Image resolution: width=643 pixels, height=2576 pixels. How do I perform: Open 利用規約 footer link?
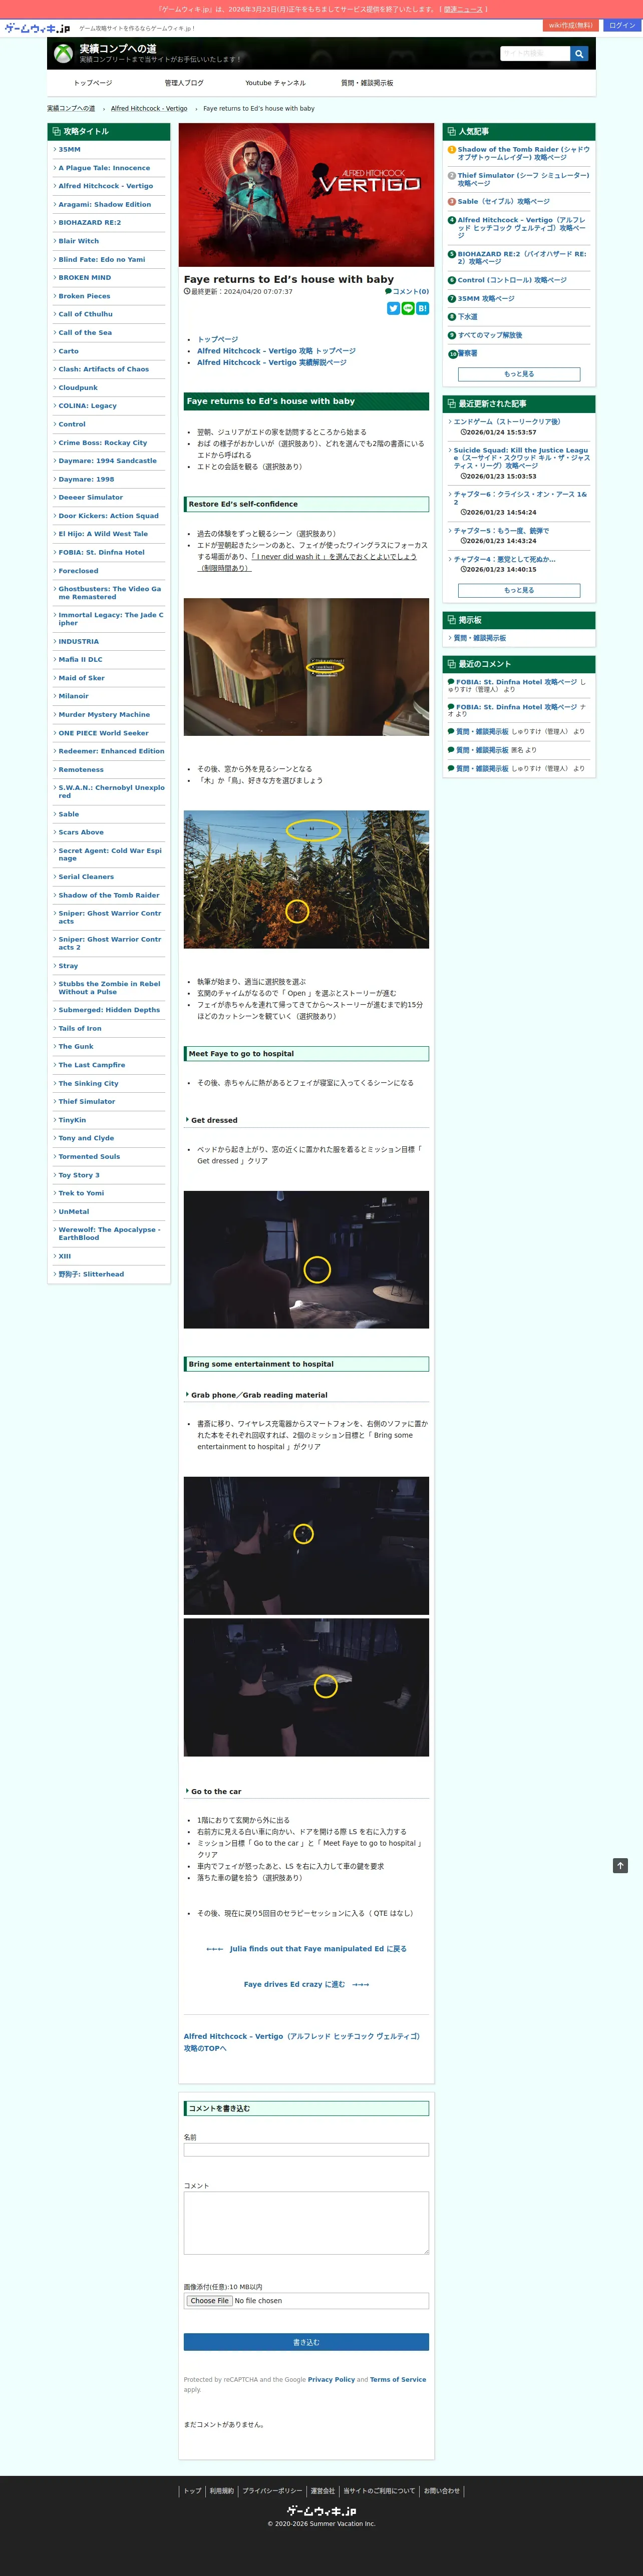(x=221, y=2491)
